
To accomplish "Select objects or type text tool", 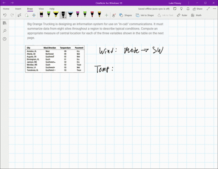I will pos(20,15).
